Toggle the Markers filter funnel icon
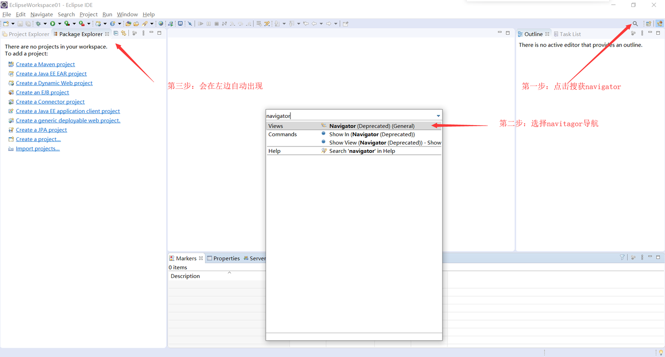The height and width of the screenshot is (357, 665). [622, 257]
